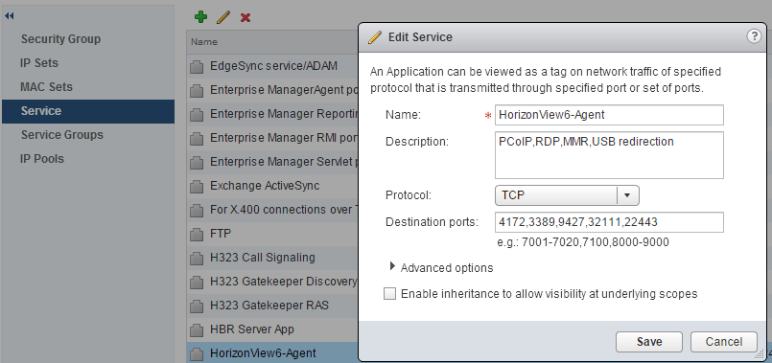This screenshot has height=363, width=772.
Task: Select H323 Gatekeeper Discovery text
Action: point(284,282)
